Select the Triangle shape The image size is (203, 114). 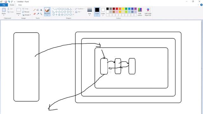71,9
